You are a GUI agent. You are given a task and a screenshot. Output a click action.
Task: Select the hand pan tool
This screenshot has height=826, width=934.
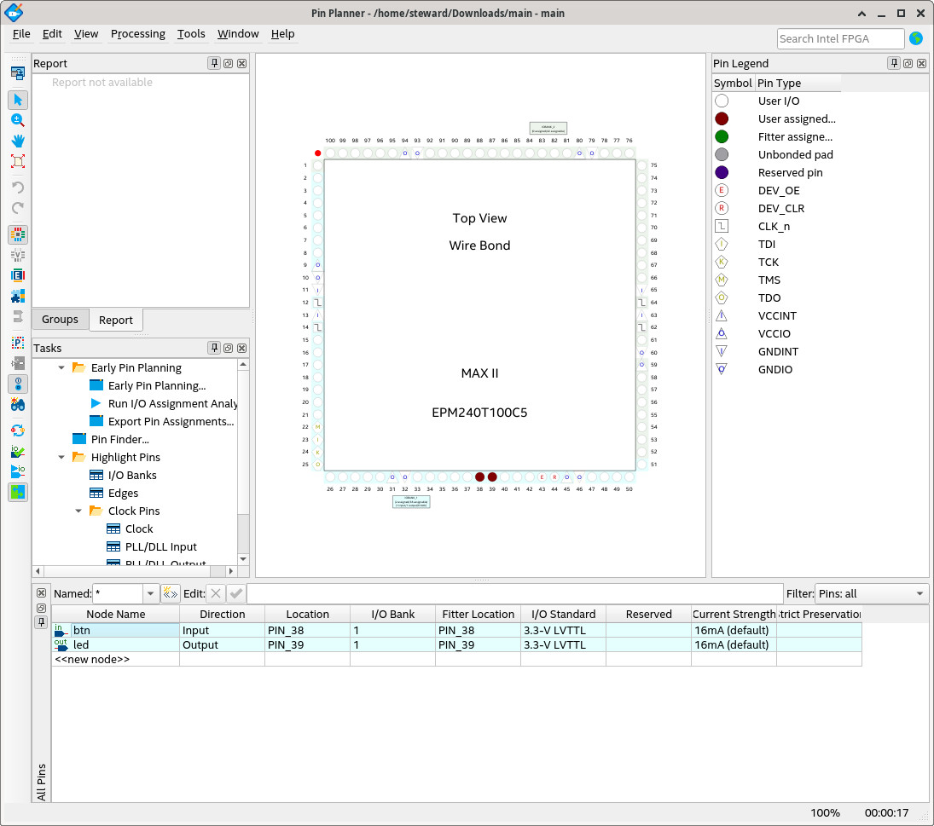(x=18, y=141)
